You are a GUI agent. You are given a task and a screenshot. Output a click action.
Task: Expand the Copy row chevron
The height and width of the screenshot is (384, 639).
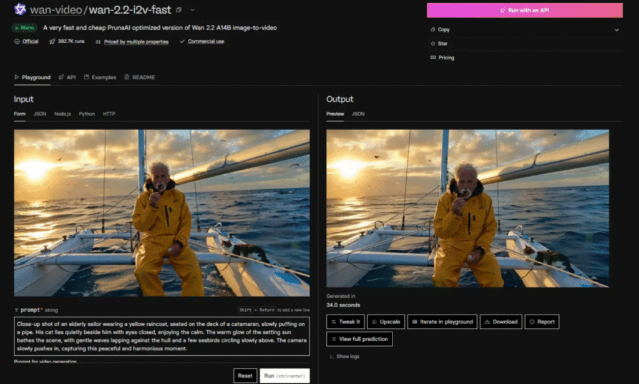point(617,29)
